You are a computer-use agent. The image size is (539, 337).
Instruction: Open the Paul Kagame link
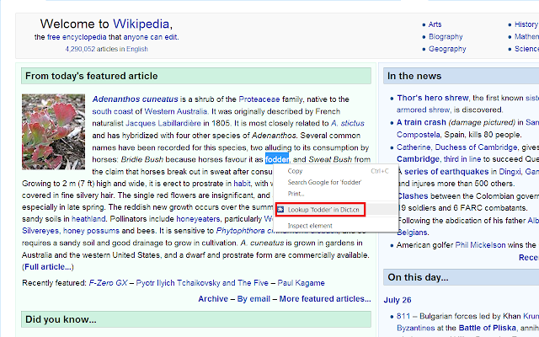coord(301,283)
